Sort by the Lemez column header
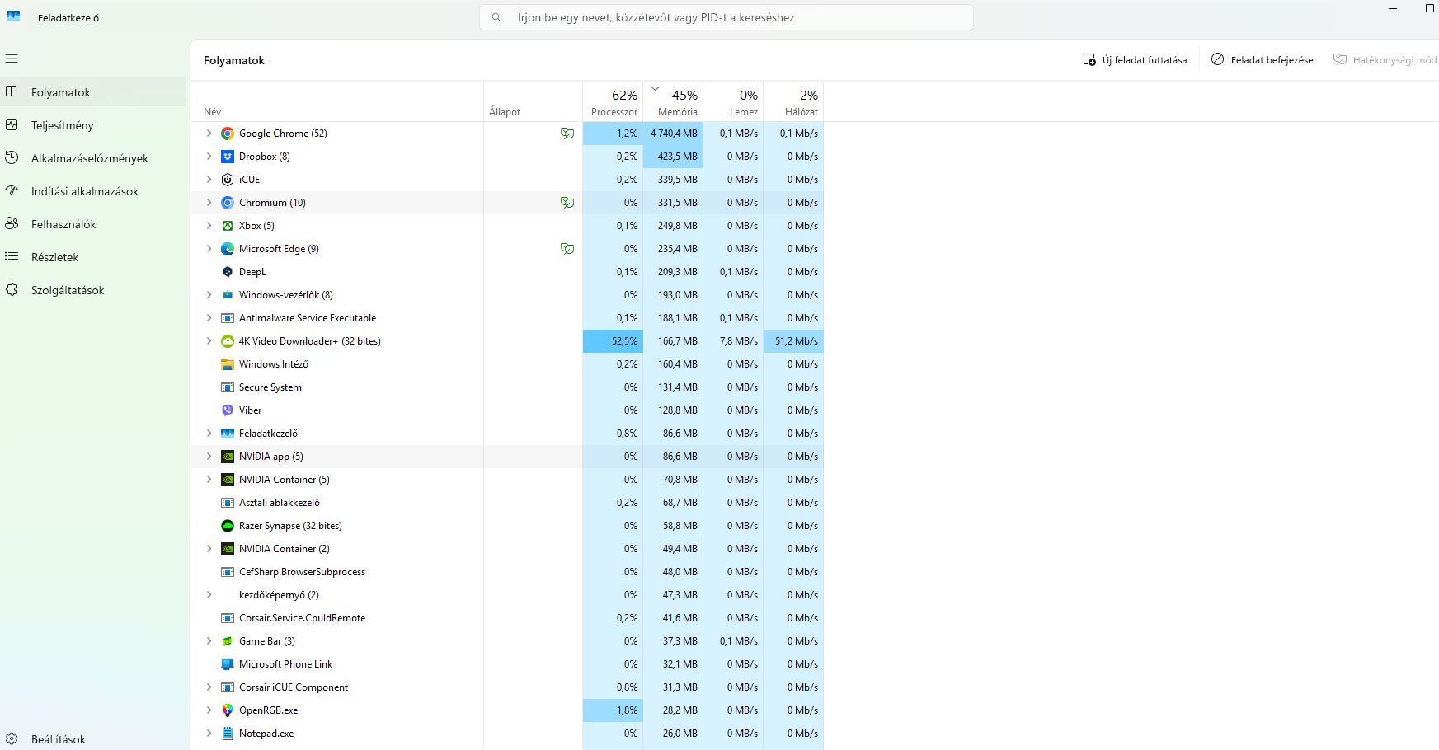 tap(733, 101)
